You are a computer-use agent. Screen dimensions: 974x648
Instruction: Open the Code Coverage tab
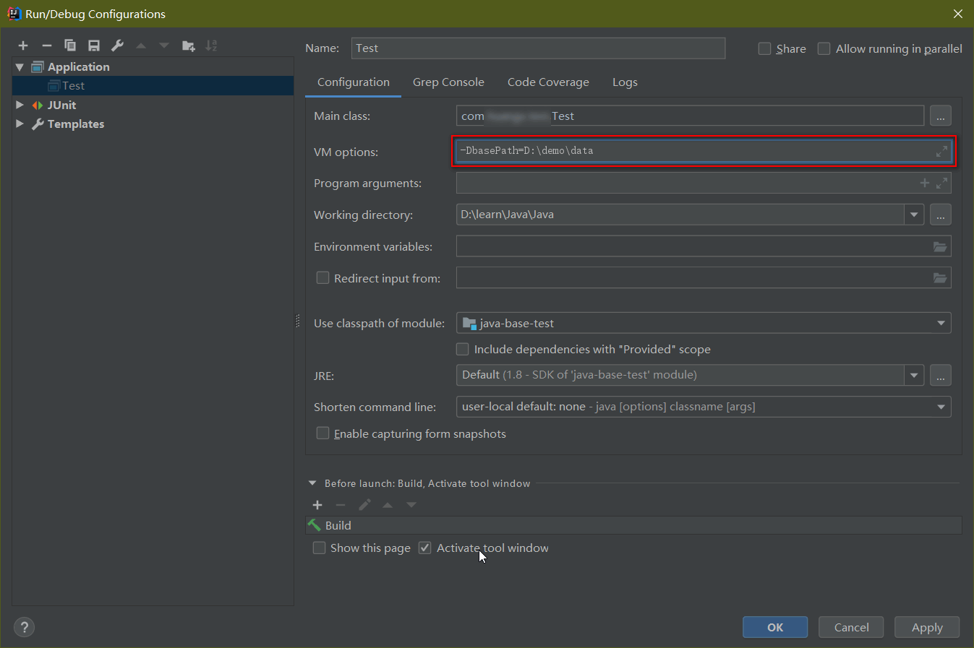(x=548, y=82)
